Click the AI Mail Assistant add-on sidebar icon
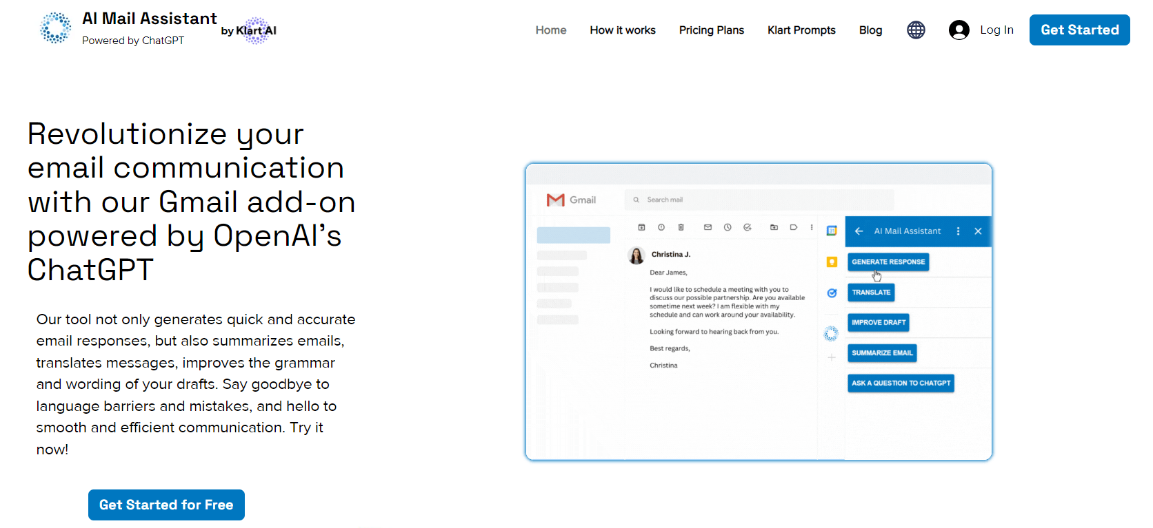The height and width of the screenshot is (528, 1153). [x=831, y=334]
